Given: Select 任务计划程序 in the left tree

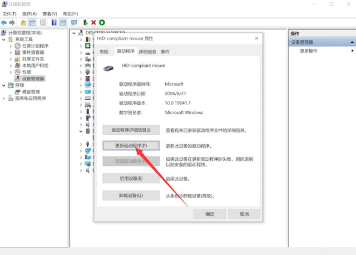Looking at the screenshot, I should click(35, 46).
